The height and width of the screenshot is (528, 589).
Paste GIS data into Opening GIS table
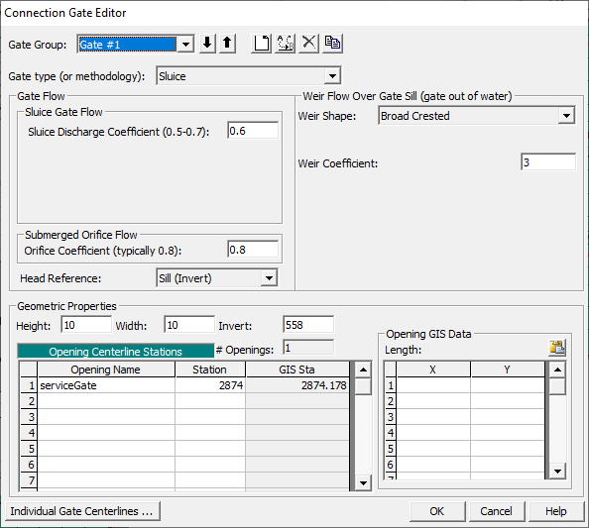pos(557,348)
